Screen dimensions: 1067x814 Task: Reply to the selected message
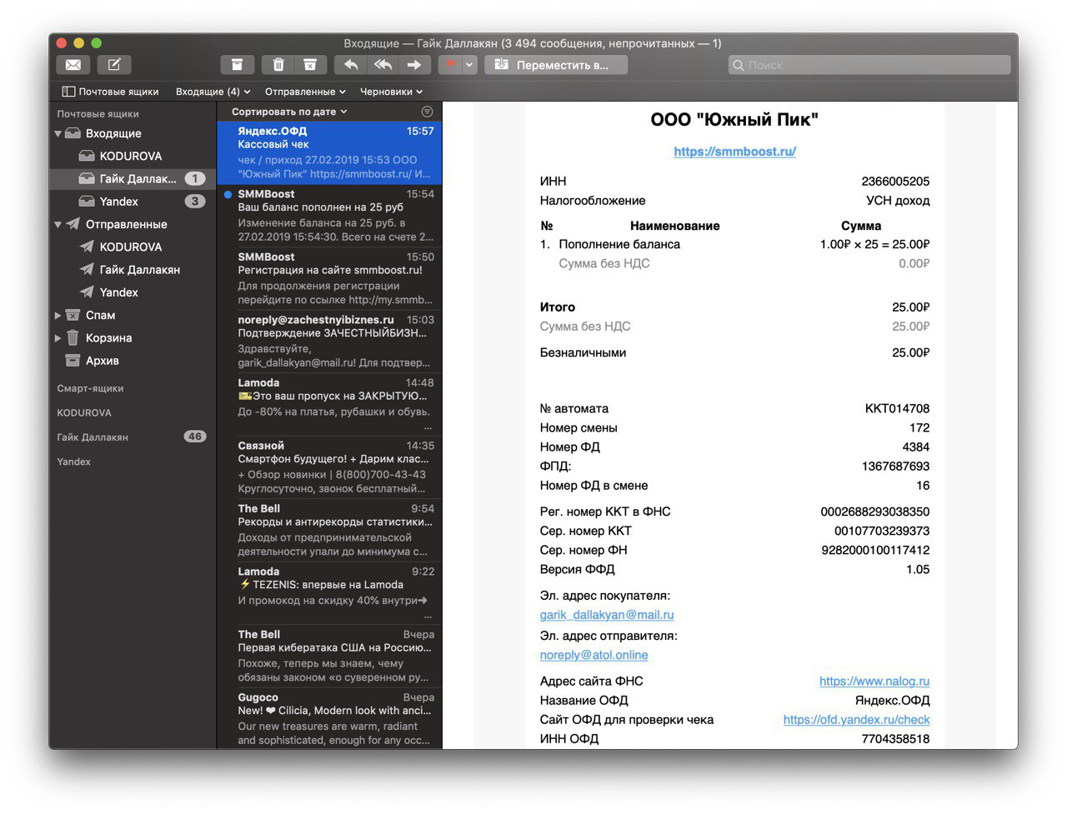tap(351, 65)
